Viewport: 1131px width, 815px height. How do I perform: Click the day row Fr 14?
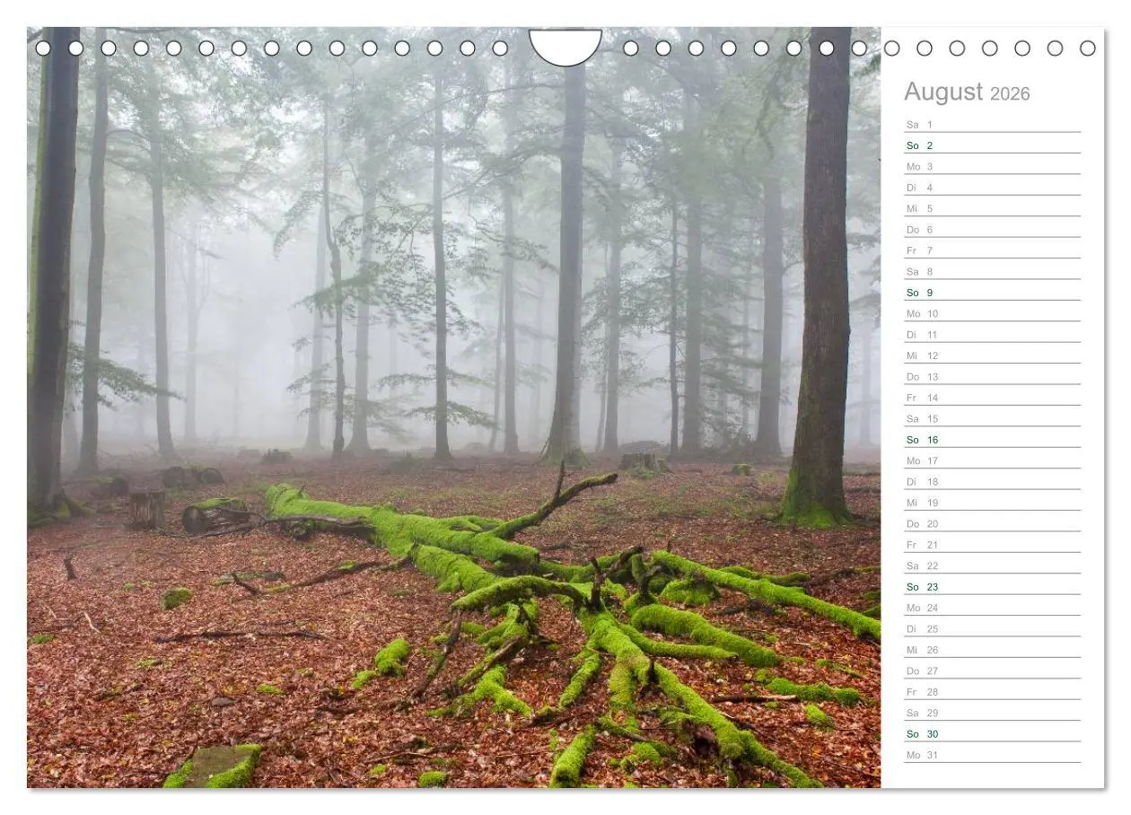coord(992,398)
